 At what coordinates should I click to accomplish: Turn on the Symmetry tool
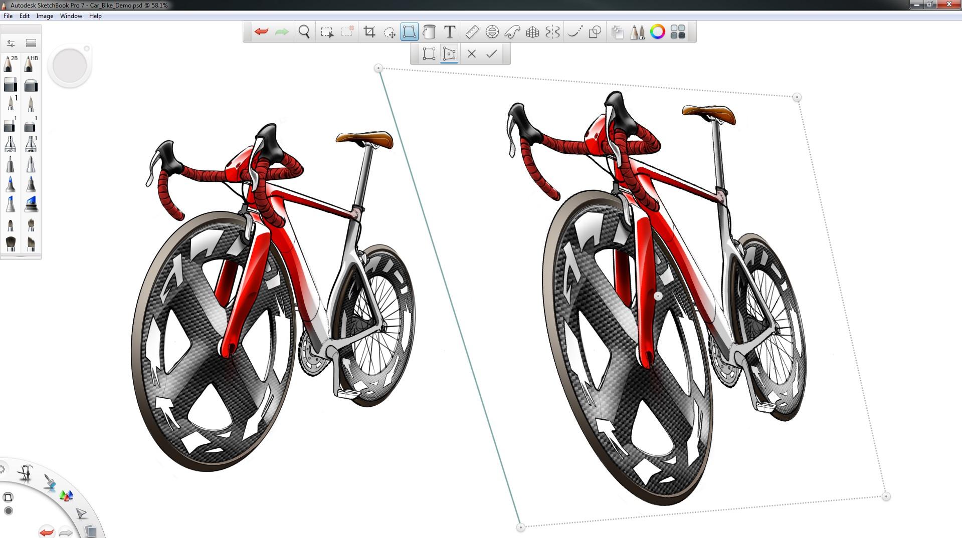[x=552, y=32]
